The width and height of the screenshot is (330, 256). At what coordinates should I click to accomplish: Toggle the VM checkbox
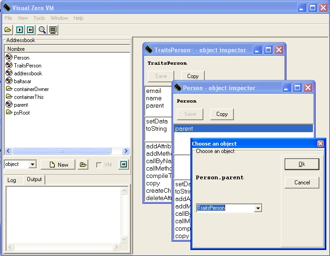(x=98, y=165)
